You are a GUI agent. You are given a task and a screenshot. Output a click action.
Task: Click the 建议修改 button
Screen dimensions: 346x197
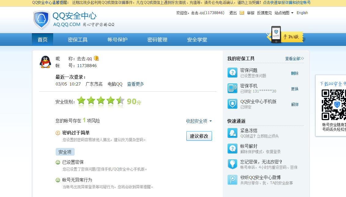pyautogui.click(x=199, y=136)
